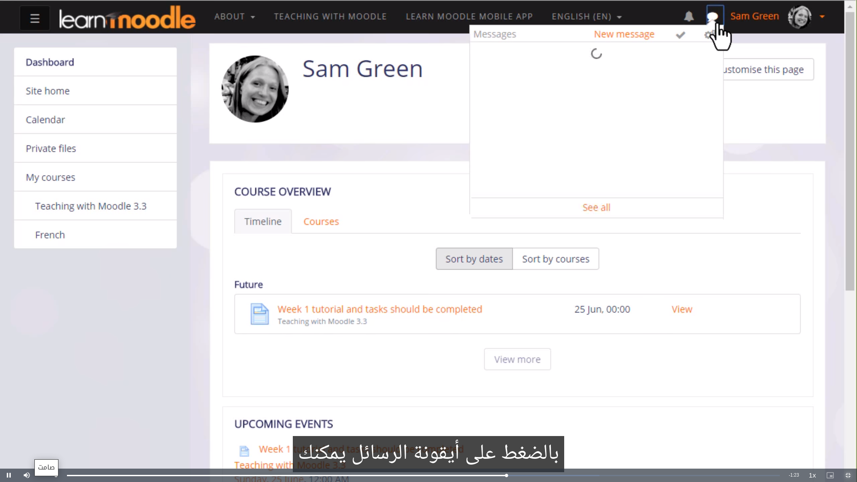This screenshot has height=482, width=857.
Task: Change the 1x playback speed
Action: (812, 475)
